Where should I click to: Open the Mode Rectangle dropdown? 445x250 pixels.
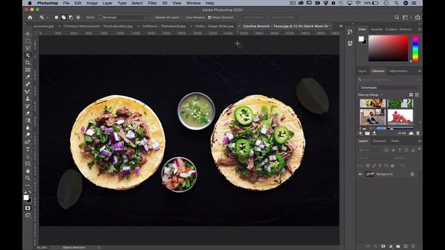tap(122, 17)
